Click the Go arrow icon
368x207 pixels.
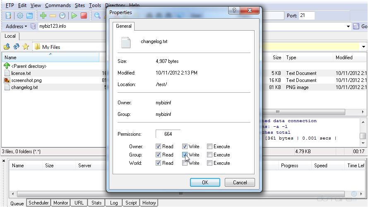[x=356, y=26]
